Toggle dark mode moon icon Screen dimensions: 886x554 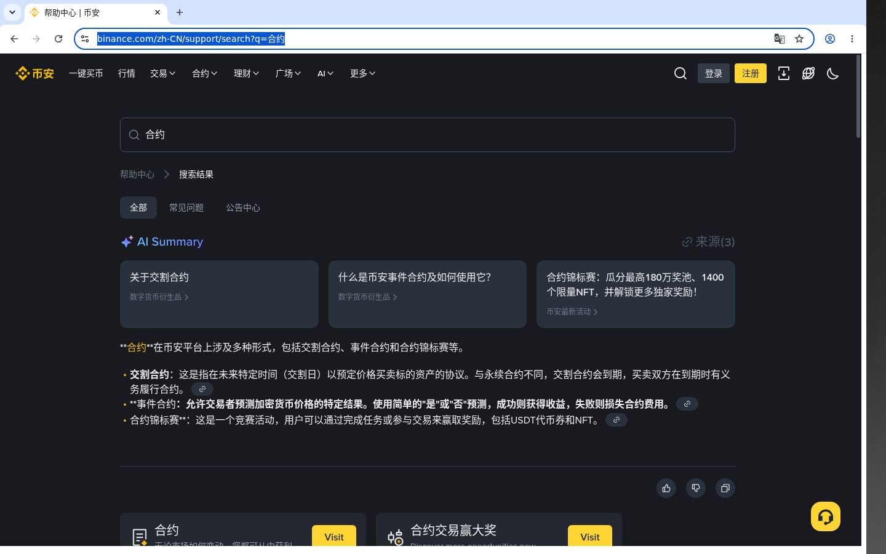[832, 73]
